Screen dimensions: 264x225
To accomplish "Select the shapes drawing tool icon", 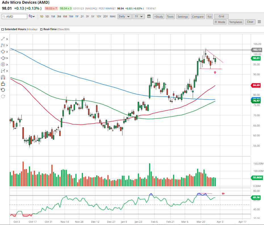I will point(3,52).
